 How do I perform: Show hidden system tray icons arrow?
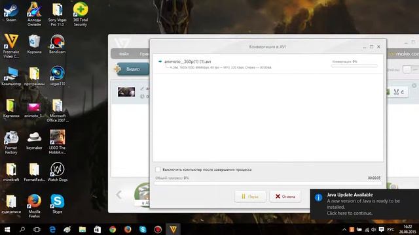pos(344,229)
